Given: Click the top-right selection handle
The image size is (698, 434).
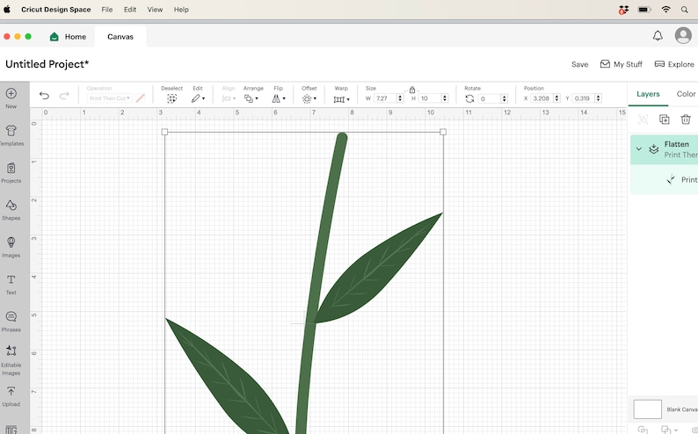Looking at the screenshot, I should [443, 132].
